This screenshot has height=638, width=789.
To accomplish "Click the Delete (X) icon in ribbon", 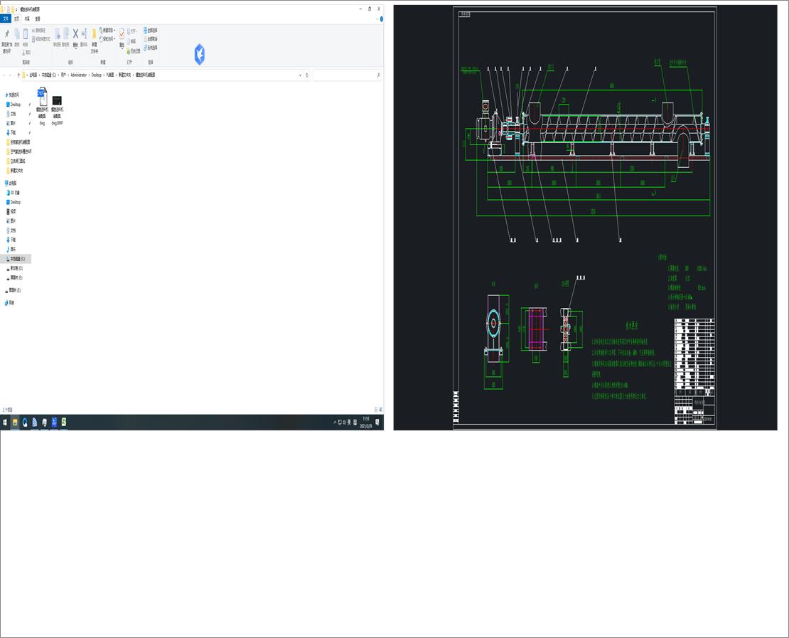I will coord(75,34).
